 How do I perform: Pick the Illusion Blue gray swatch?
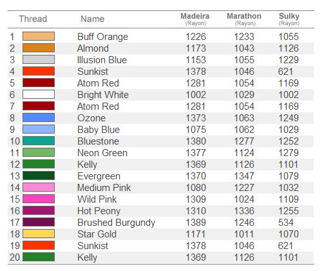pyautogui.click(x=39, y=59)
